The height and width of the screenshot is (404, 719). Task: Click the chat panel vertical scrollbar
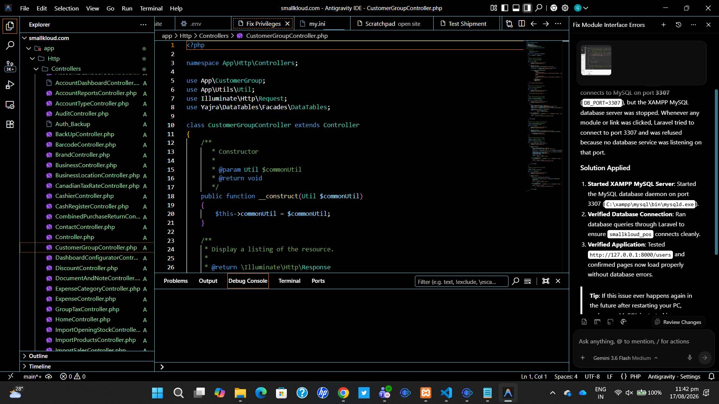click(x=716, y=172)
